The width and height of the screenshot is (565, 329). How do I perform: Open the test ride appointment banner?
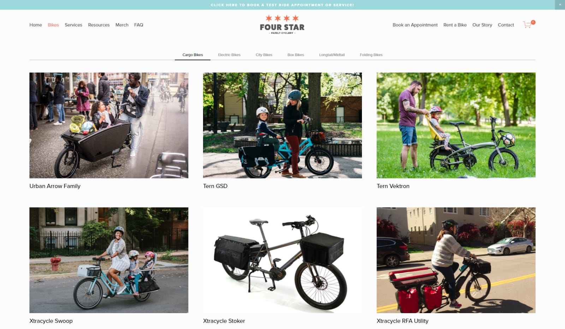pos(282,5)
